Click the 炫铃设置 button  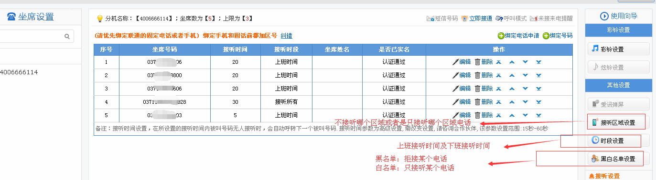(x=618, y=67)
